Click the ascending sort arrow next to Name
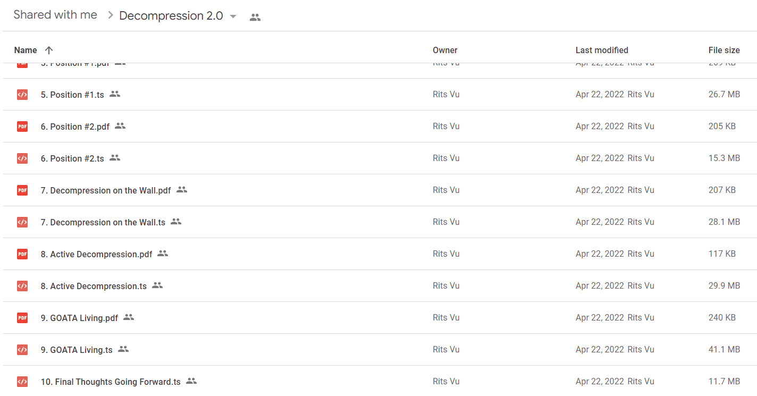 (49, 50)
